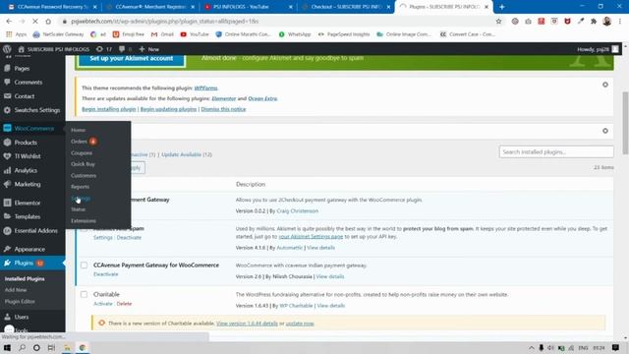Dismiss the theme plugin notice with X icon
The image size is (629, 354).
point(605,85)
